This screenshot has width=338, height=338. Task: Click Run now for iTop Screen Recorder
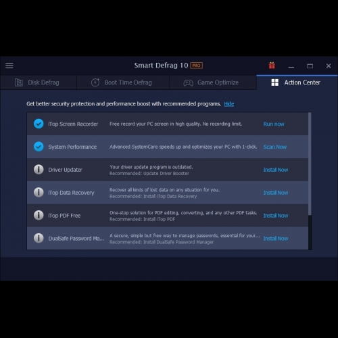pyautogui.click(x=274, y=124)
